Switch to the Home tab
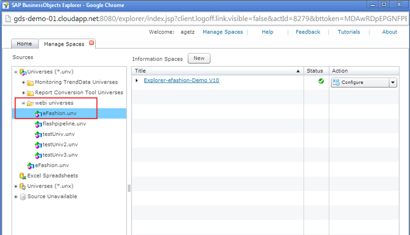This screenshot has width=410, height=235. coord(24,43)
